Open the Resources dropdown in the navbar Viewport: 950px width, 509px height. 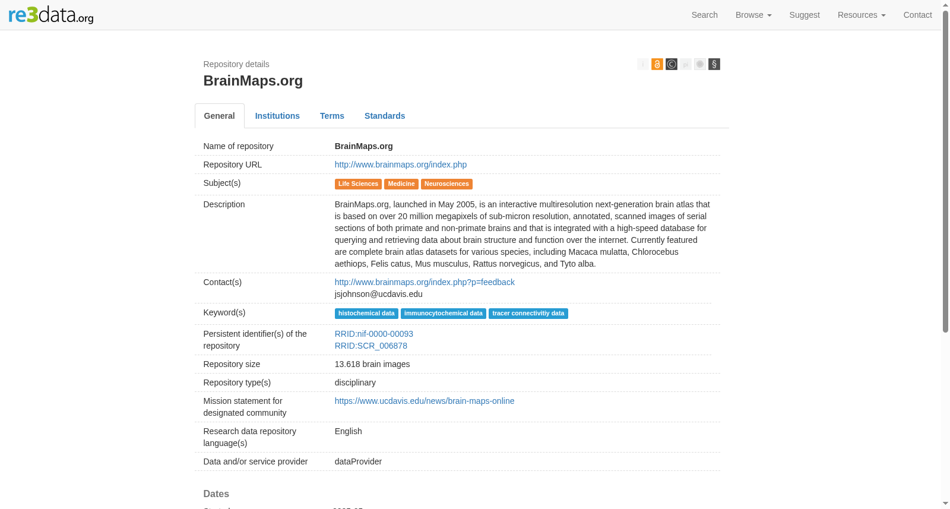coord(862,15)
